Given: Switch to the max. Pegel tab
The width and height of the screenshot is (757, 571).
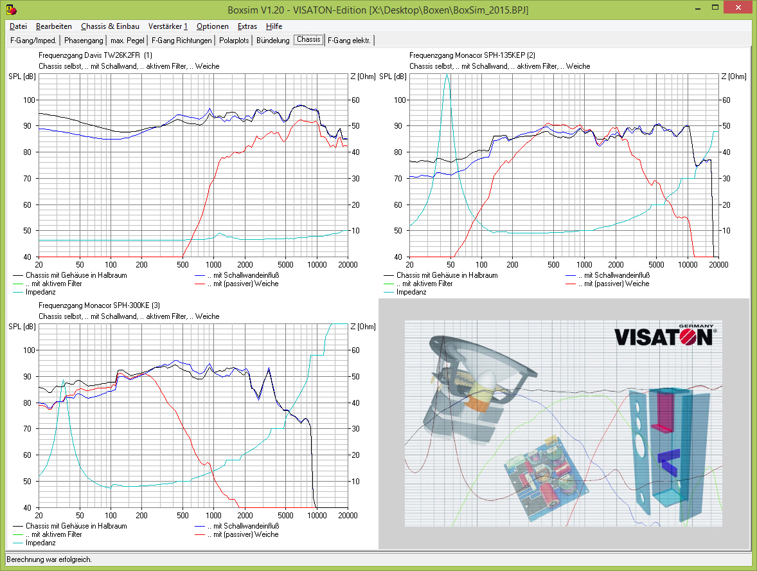Looking at the screenshot, I should coord(127,41).
